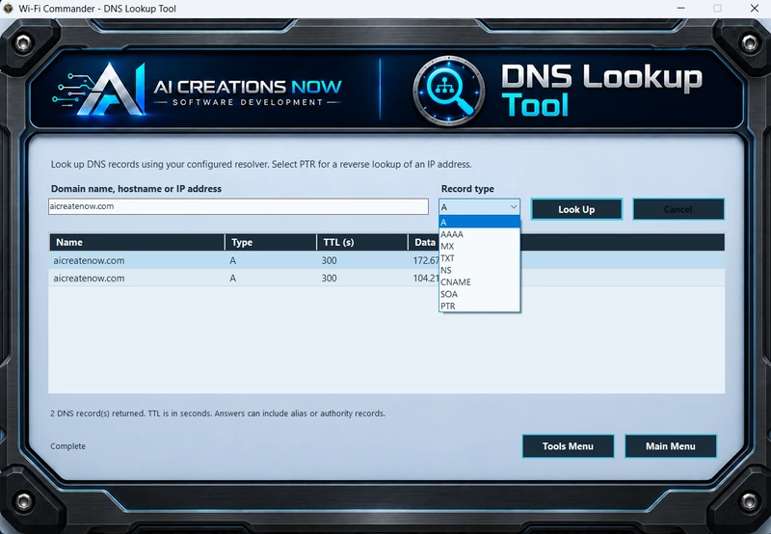The height and width of the screenshot is (534, 771).
Task: Click the Look Up button
Action: coord(576,209)
